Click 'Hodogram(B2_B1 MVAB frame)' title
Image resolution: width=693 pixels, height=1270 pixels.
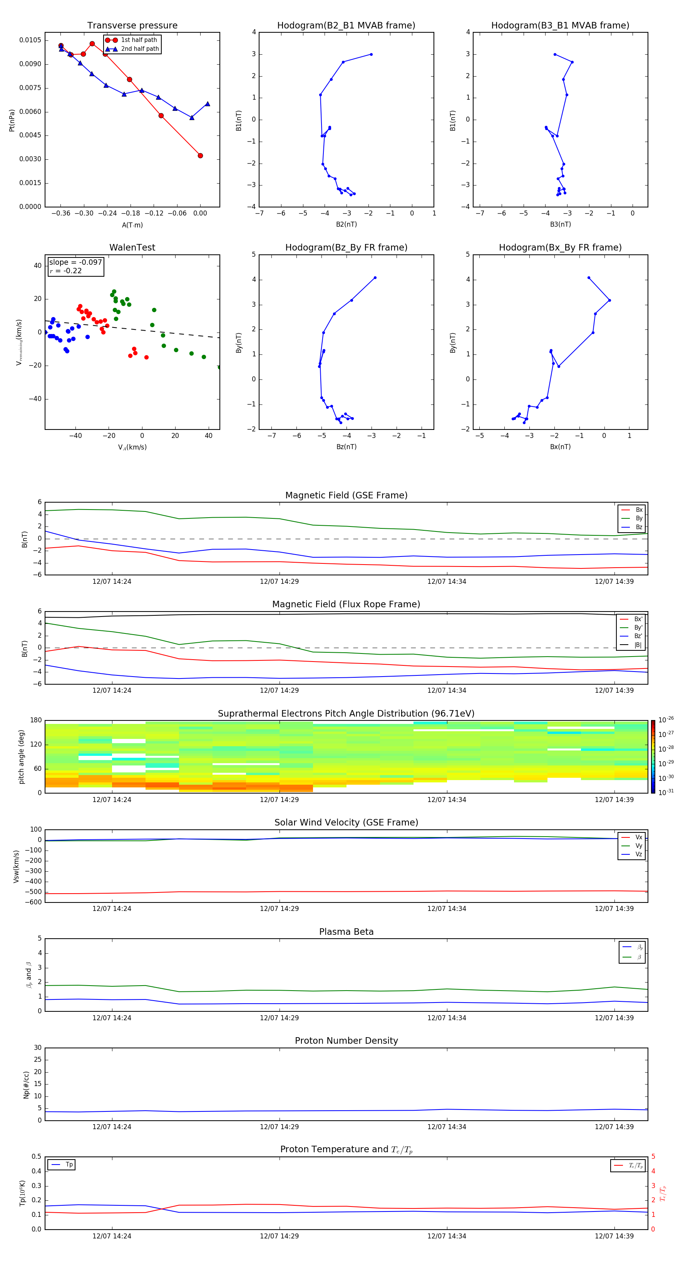[x=346, y=26]
